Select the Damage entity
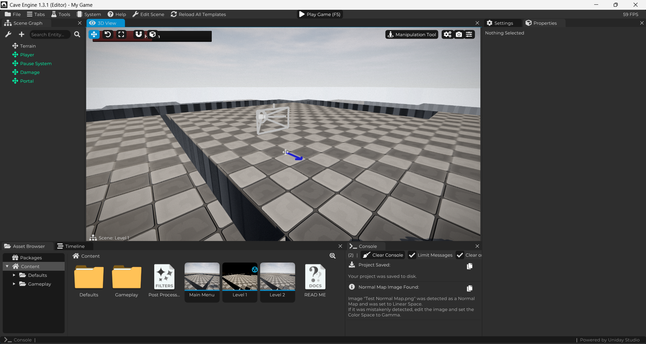 tap(26, 72)
